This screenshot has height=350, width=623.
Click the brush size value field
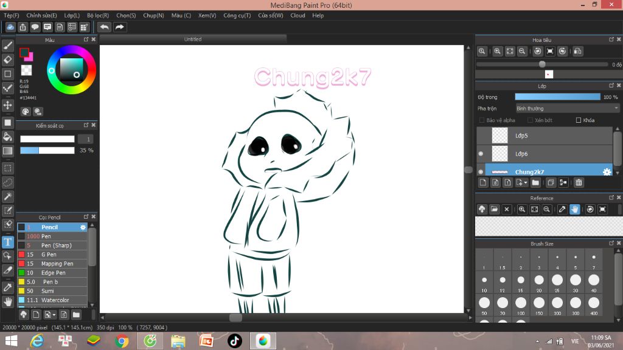(x=85, y=139)
